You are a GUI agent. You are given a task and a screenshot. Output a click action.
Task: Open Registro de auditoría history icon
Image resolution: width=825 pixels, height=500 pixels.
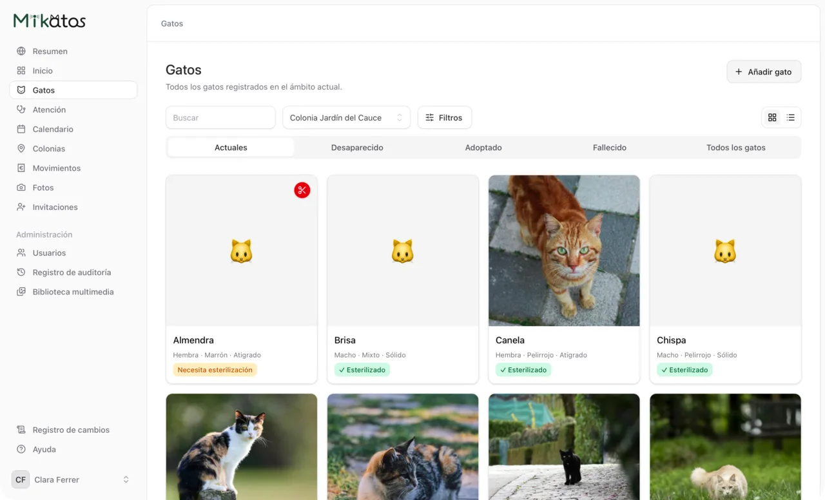[x=21, y=272]
